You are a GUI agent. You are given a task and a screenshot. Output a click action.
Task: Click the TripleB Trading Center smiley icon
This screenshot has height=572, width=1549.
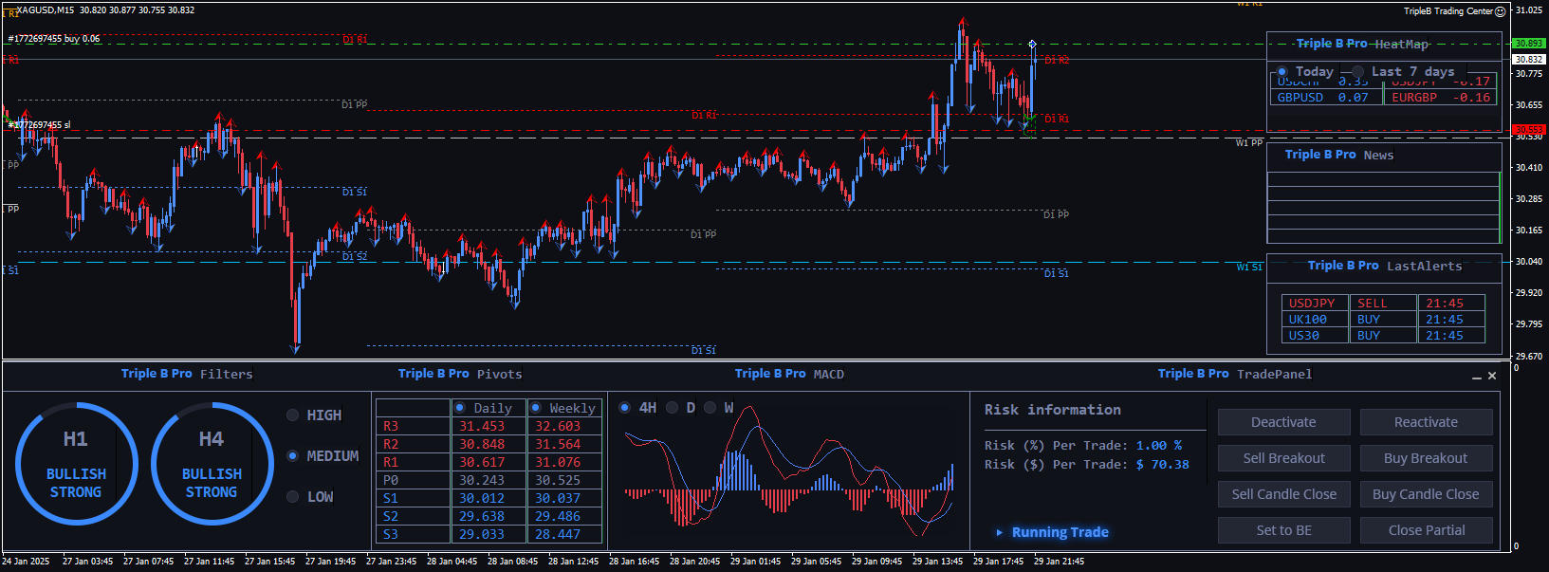pos(1500,11)
